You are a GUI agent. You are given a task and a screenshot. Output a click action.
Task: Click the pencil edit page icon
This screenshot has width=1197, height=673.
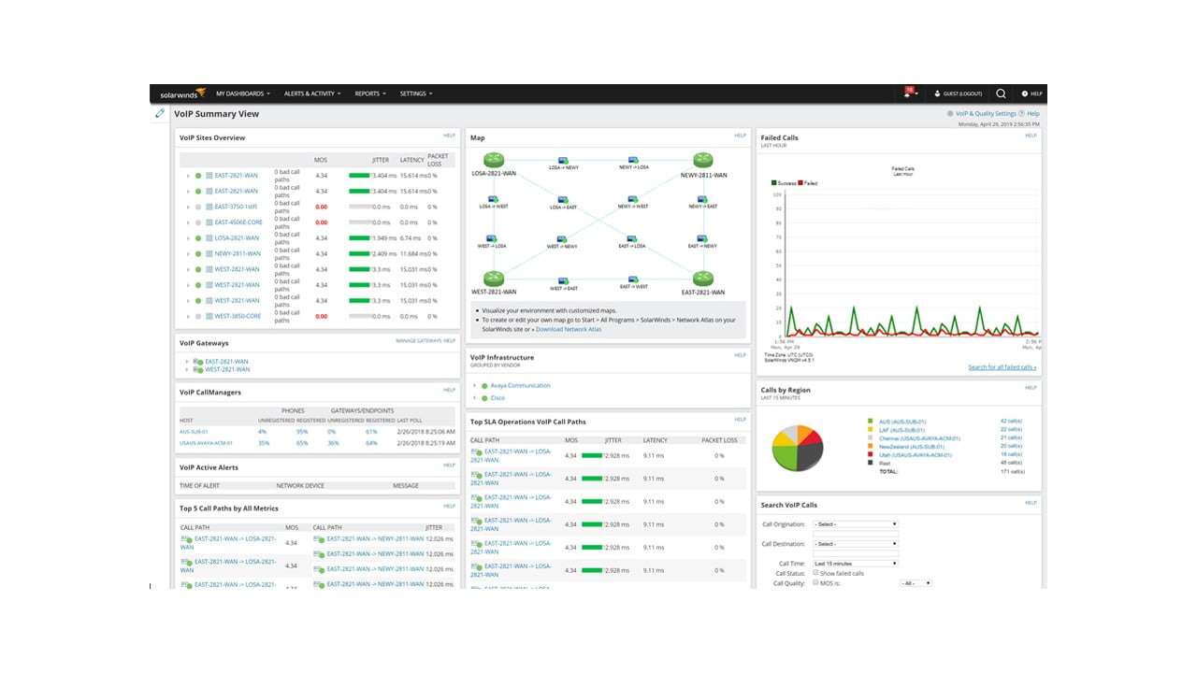click(160, 113)
